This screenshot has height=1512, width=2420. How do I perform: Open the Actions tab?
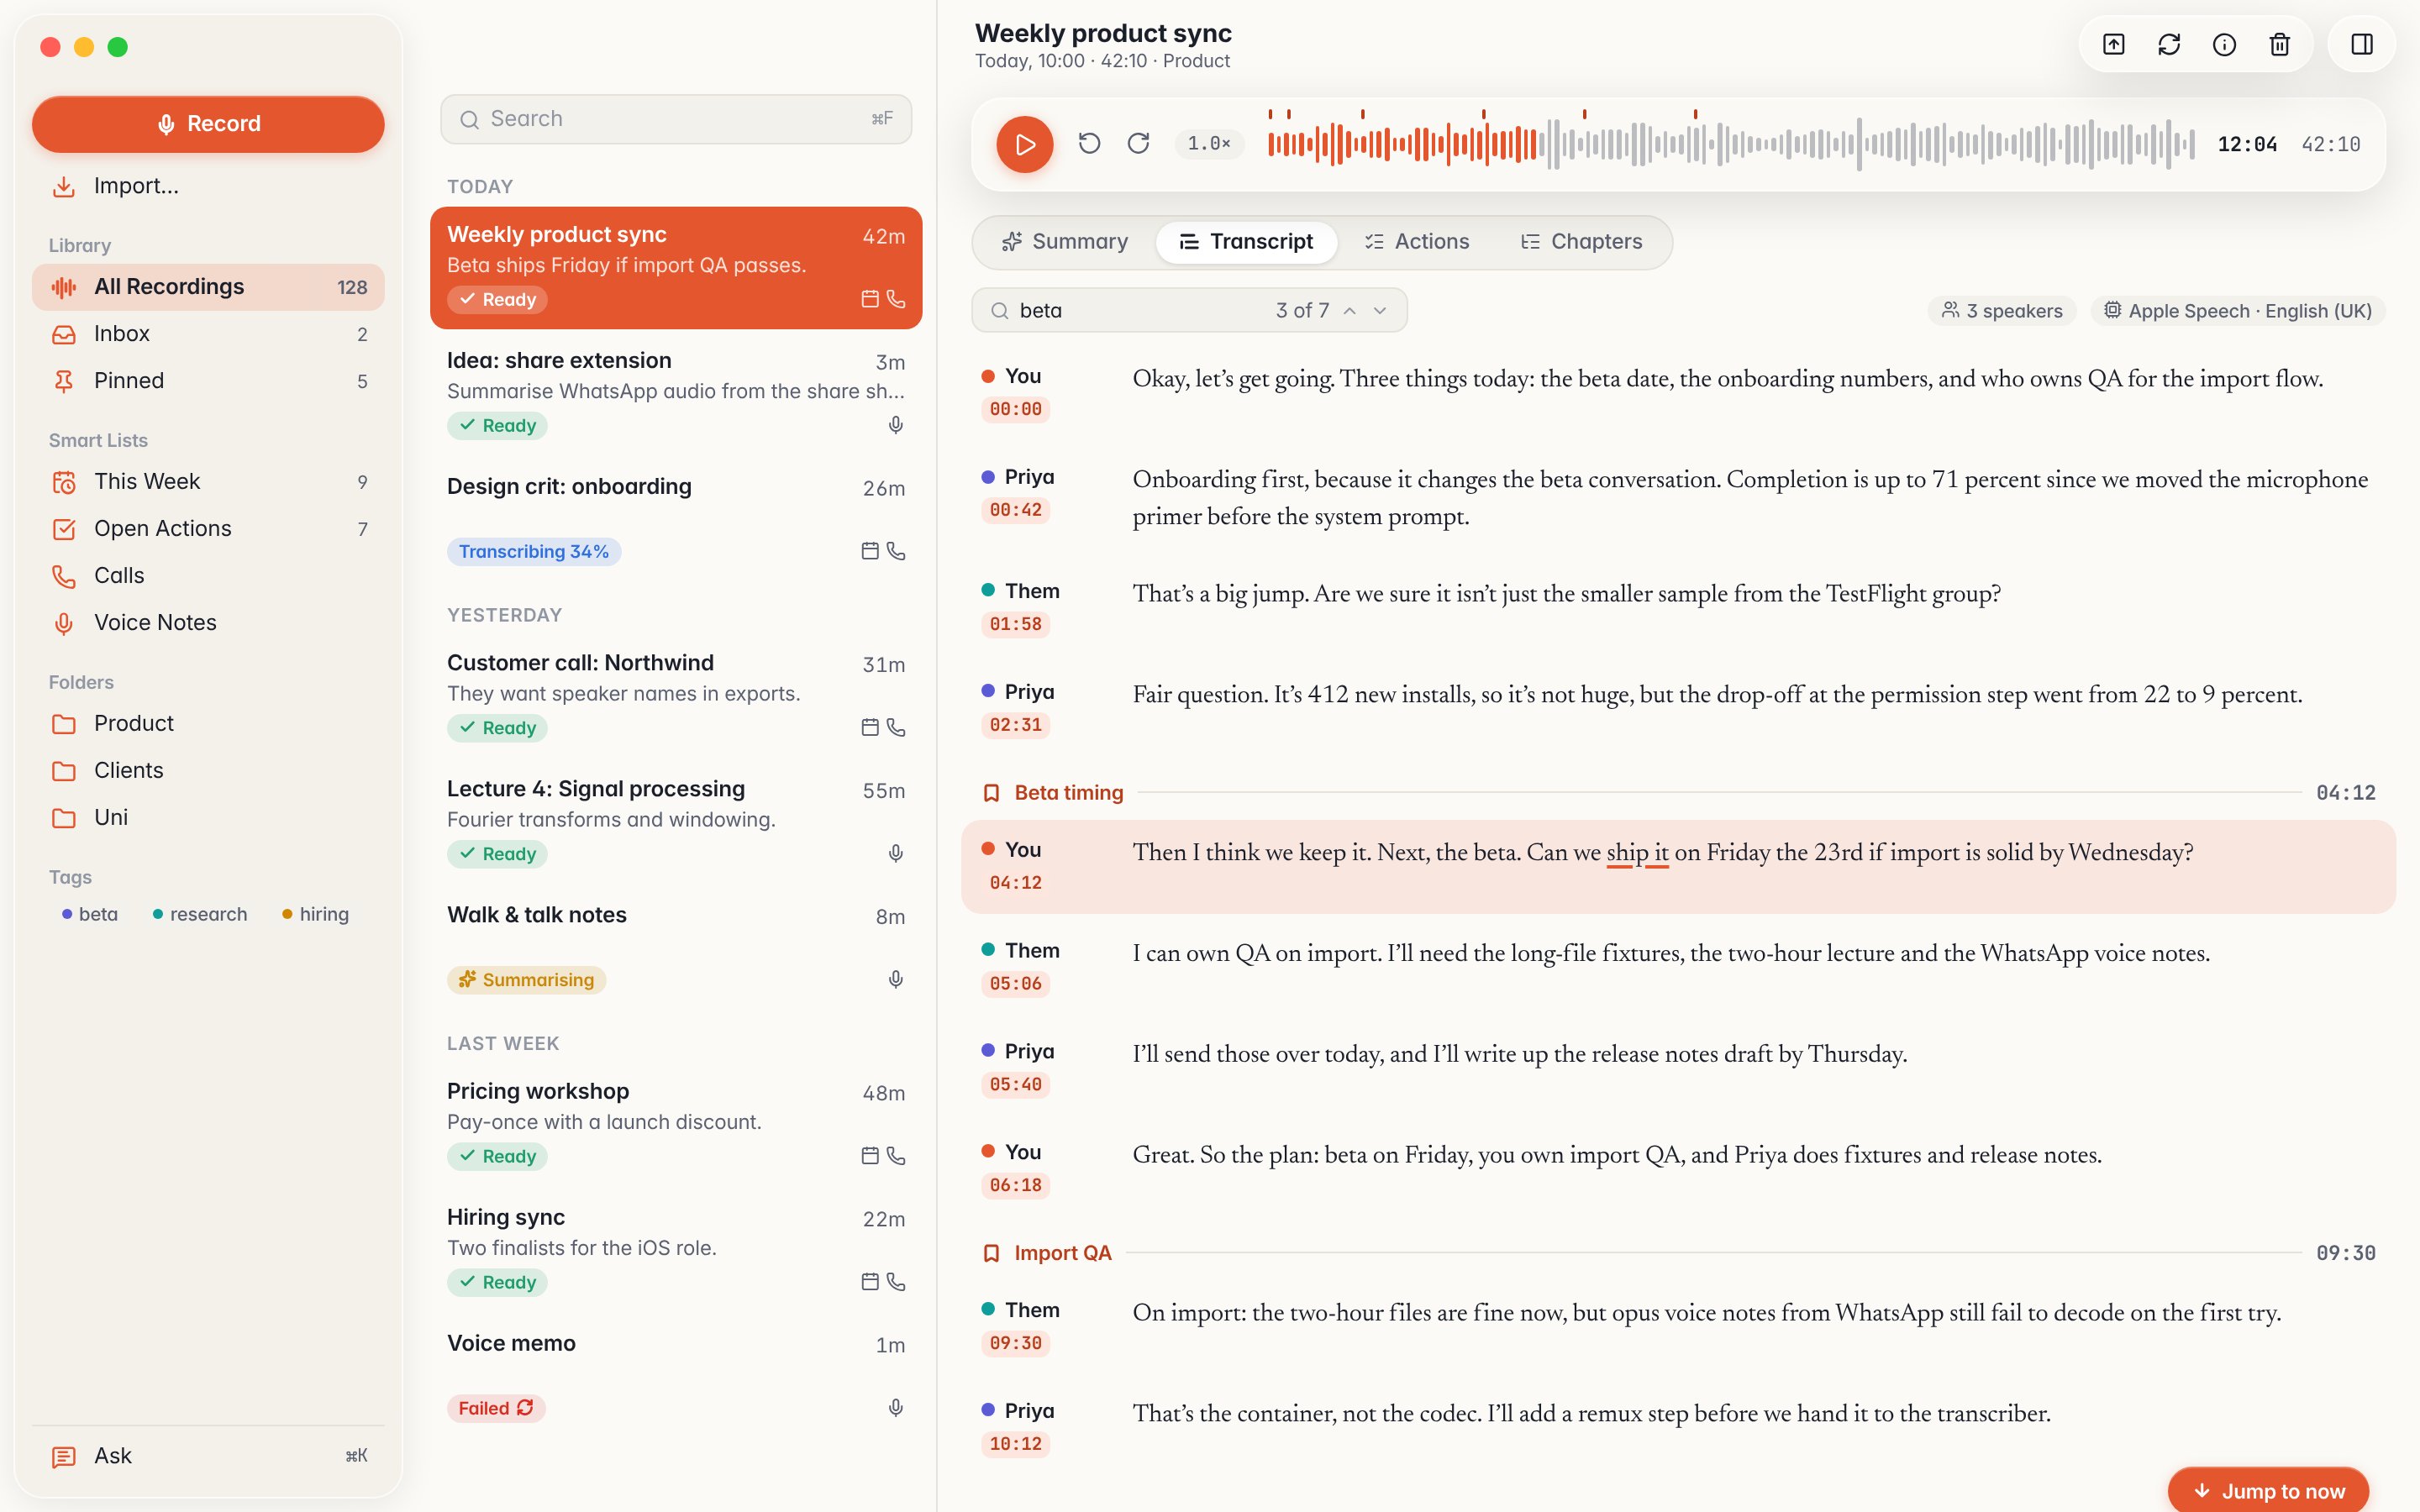point(1417,242)
